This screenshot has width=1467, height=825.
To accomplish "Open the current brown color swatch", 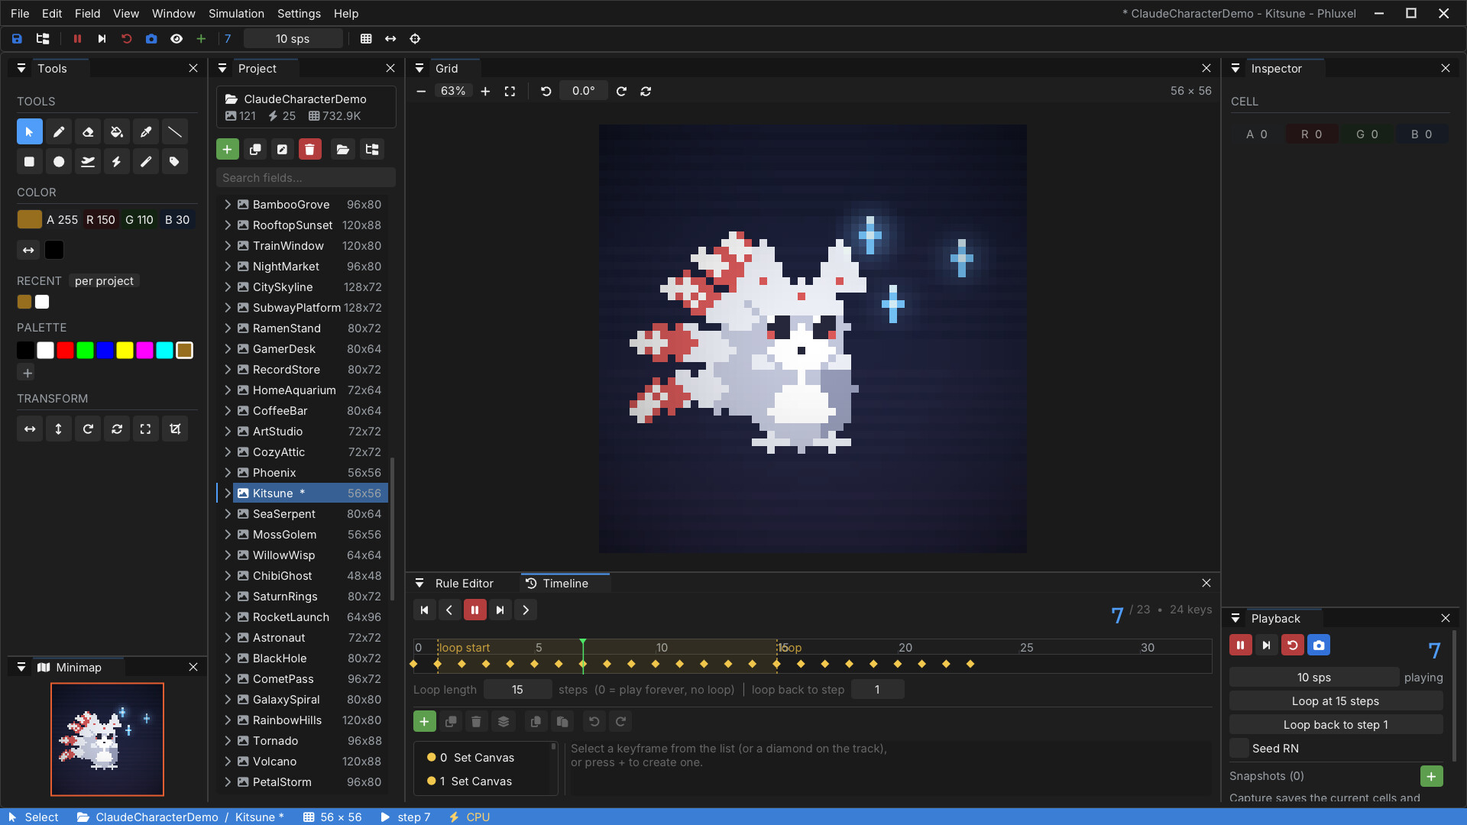I will coord(29,219).
